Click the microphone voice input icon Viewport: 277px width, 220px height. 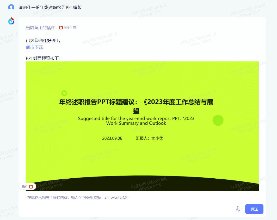238,209
